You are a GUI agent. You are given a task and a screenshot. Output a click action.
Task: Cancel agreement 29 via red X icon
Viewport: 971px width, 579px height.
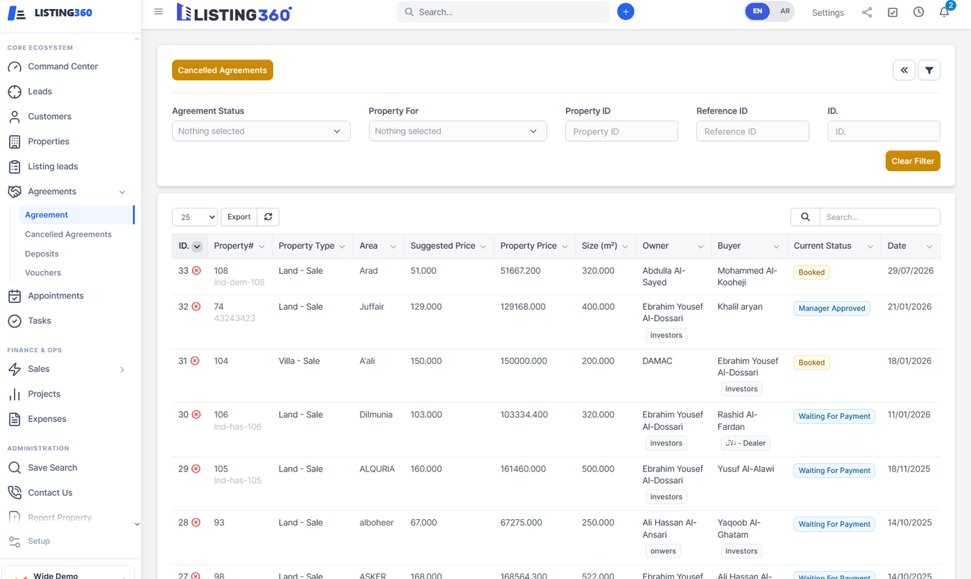196,469
